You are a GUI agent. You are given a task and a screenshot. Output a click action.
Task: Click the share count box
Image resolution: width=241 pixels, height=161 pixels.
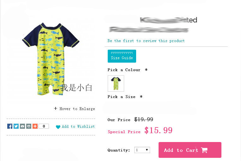tap(44, 126)
